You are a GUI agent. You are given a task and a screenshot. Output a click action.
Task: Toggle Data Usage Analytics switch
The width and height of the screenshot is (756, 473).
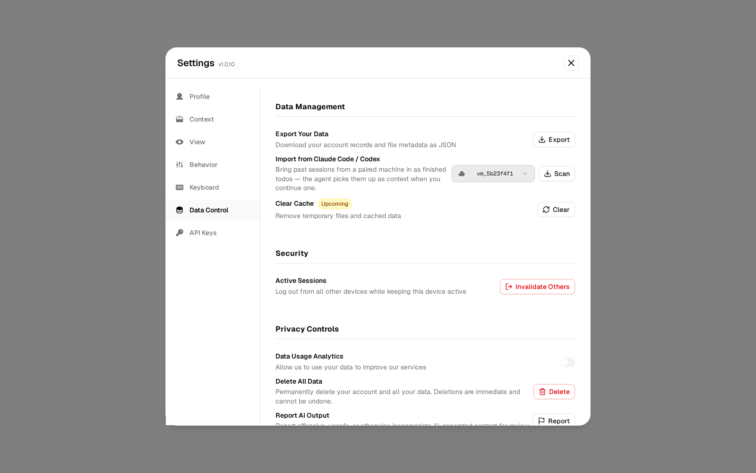click(x=567, y=362)
